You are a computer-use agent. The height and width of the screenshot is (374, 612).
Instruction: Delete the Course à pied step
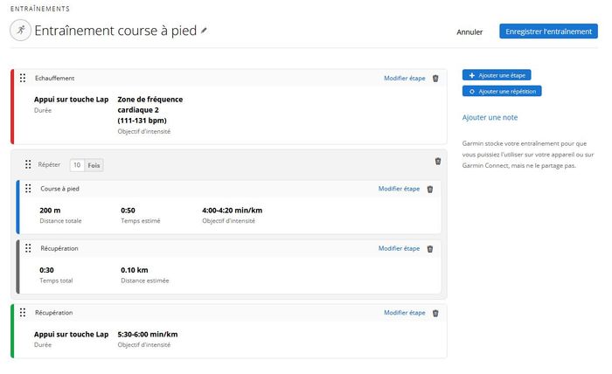pyautogui.click(x=429, y=189)
